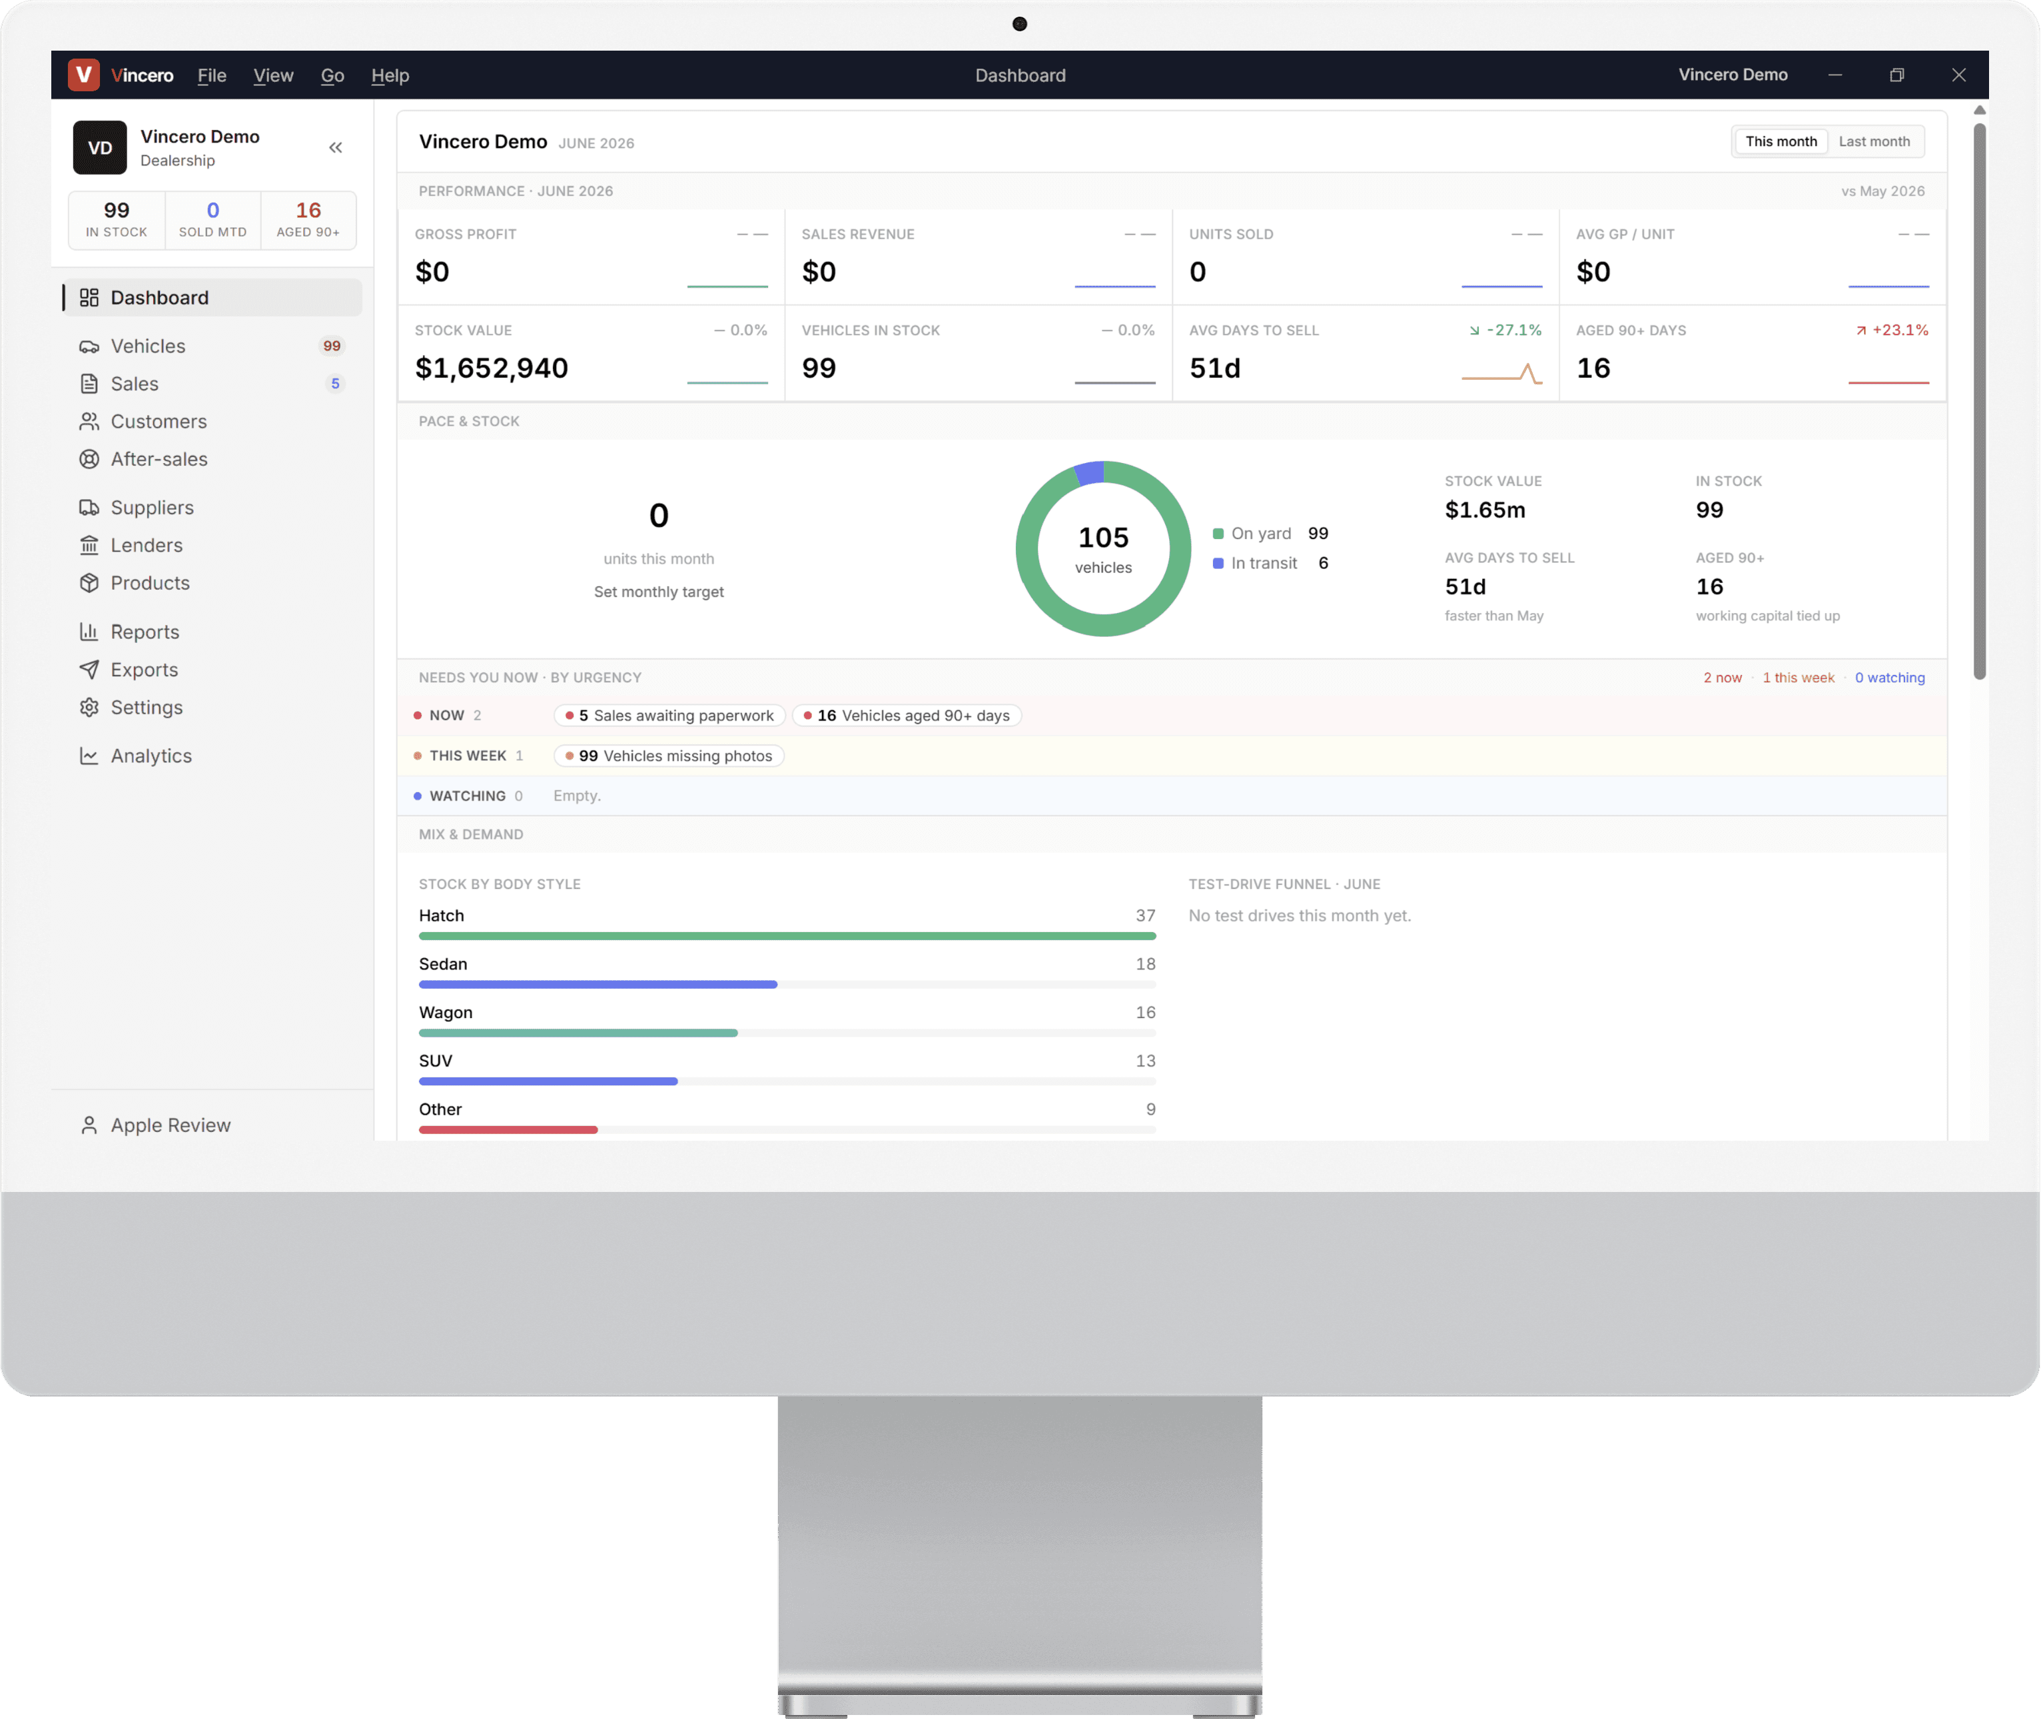Click the 105 vehicles donut chart
2041x1719 pixels.
pos(1103,548)
